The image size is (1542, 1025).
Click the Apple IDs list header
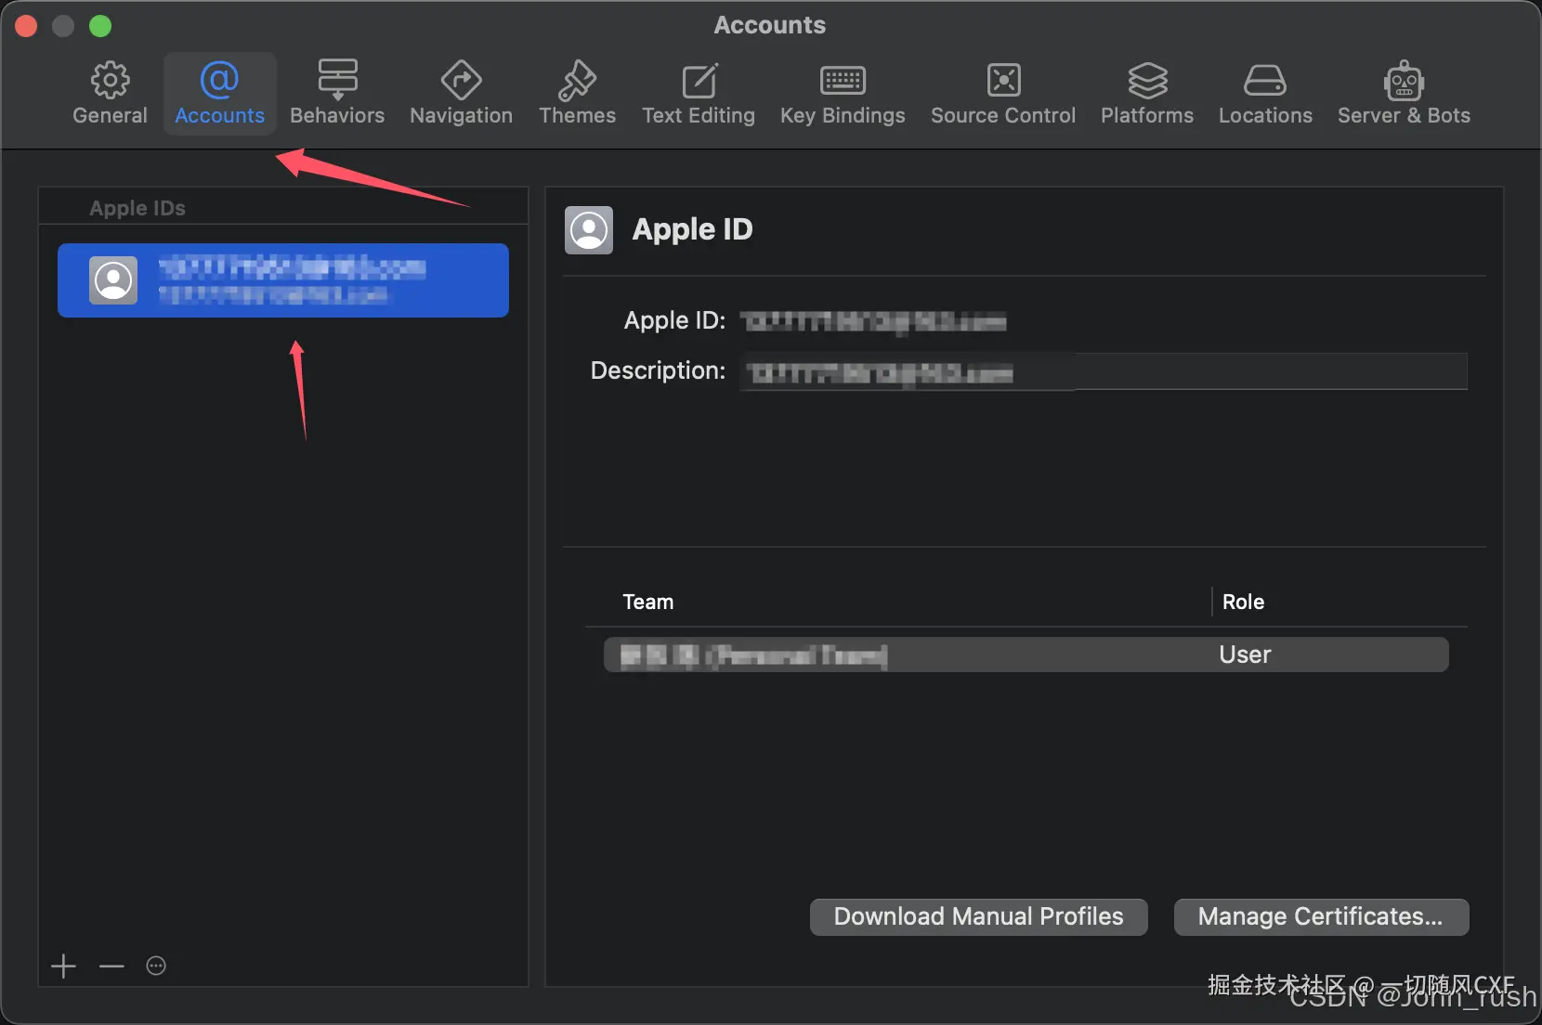pyautogui.click(x=137, y=208)
